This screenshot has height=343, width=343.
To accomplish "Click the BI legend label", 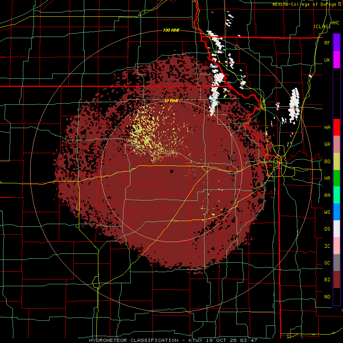I will [327, 280].
